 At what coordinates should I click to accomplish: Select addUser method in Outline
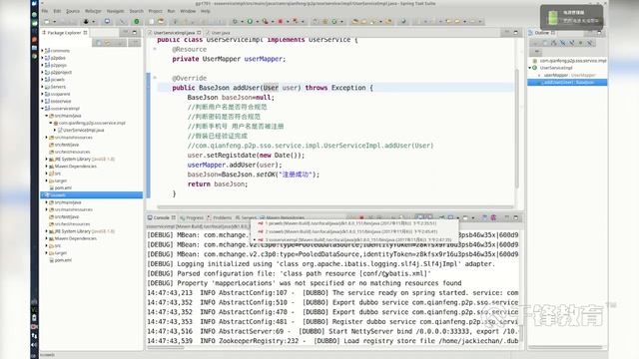coord(567,82)
